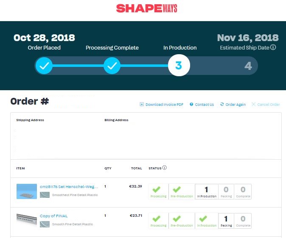This screenshot has width=286, height=238.
Task: Click the Estimated Ship Date info icon
Action: click(x=273, y=47)
